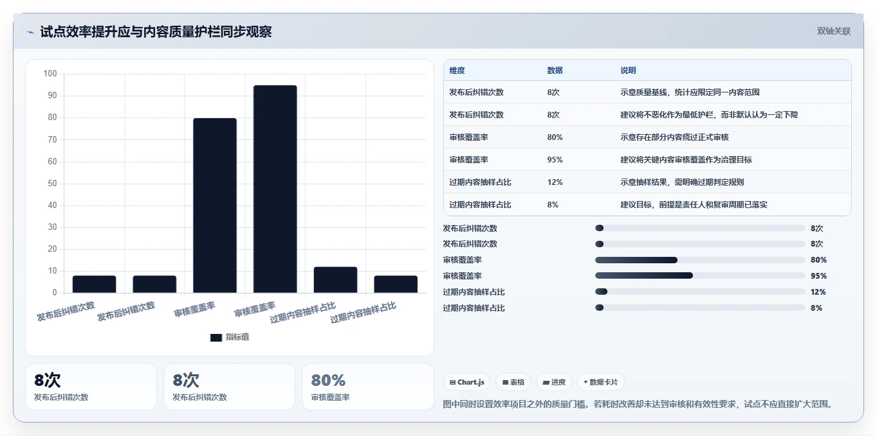
Task: Click the 表格 chip icon
Action: pos(506,382)
